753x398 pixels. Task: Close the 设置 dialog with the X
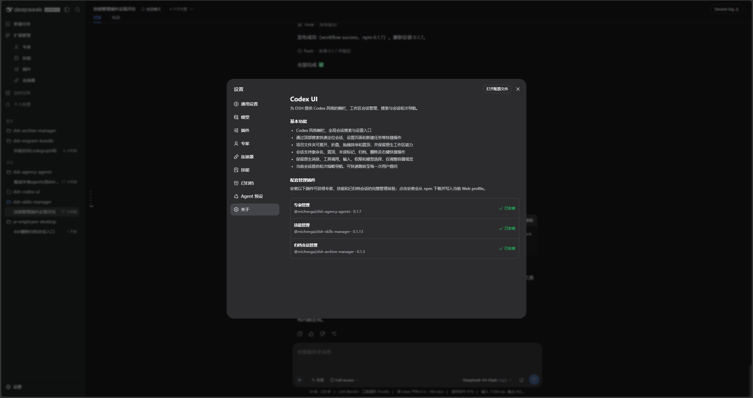click(x=518, y=89)
